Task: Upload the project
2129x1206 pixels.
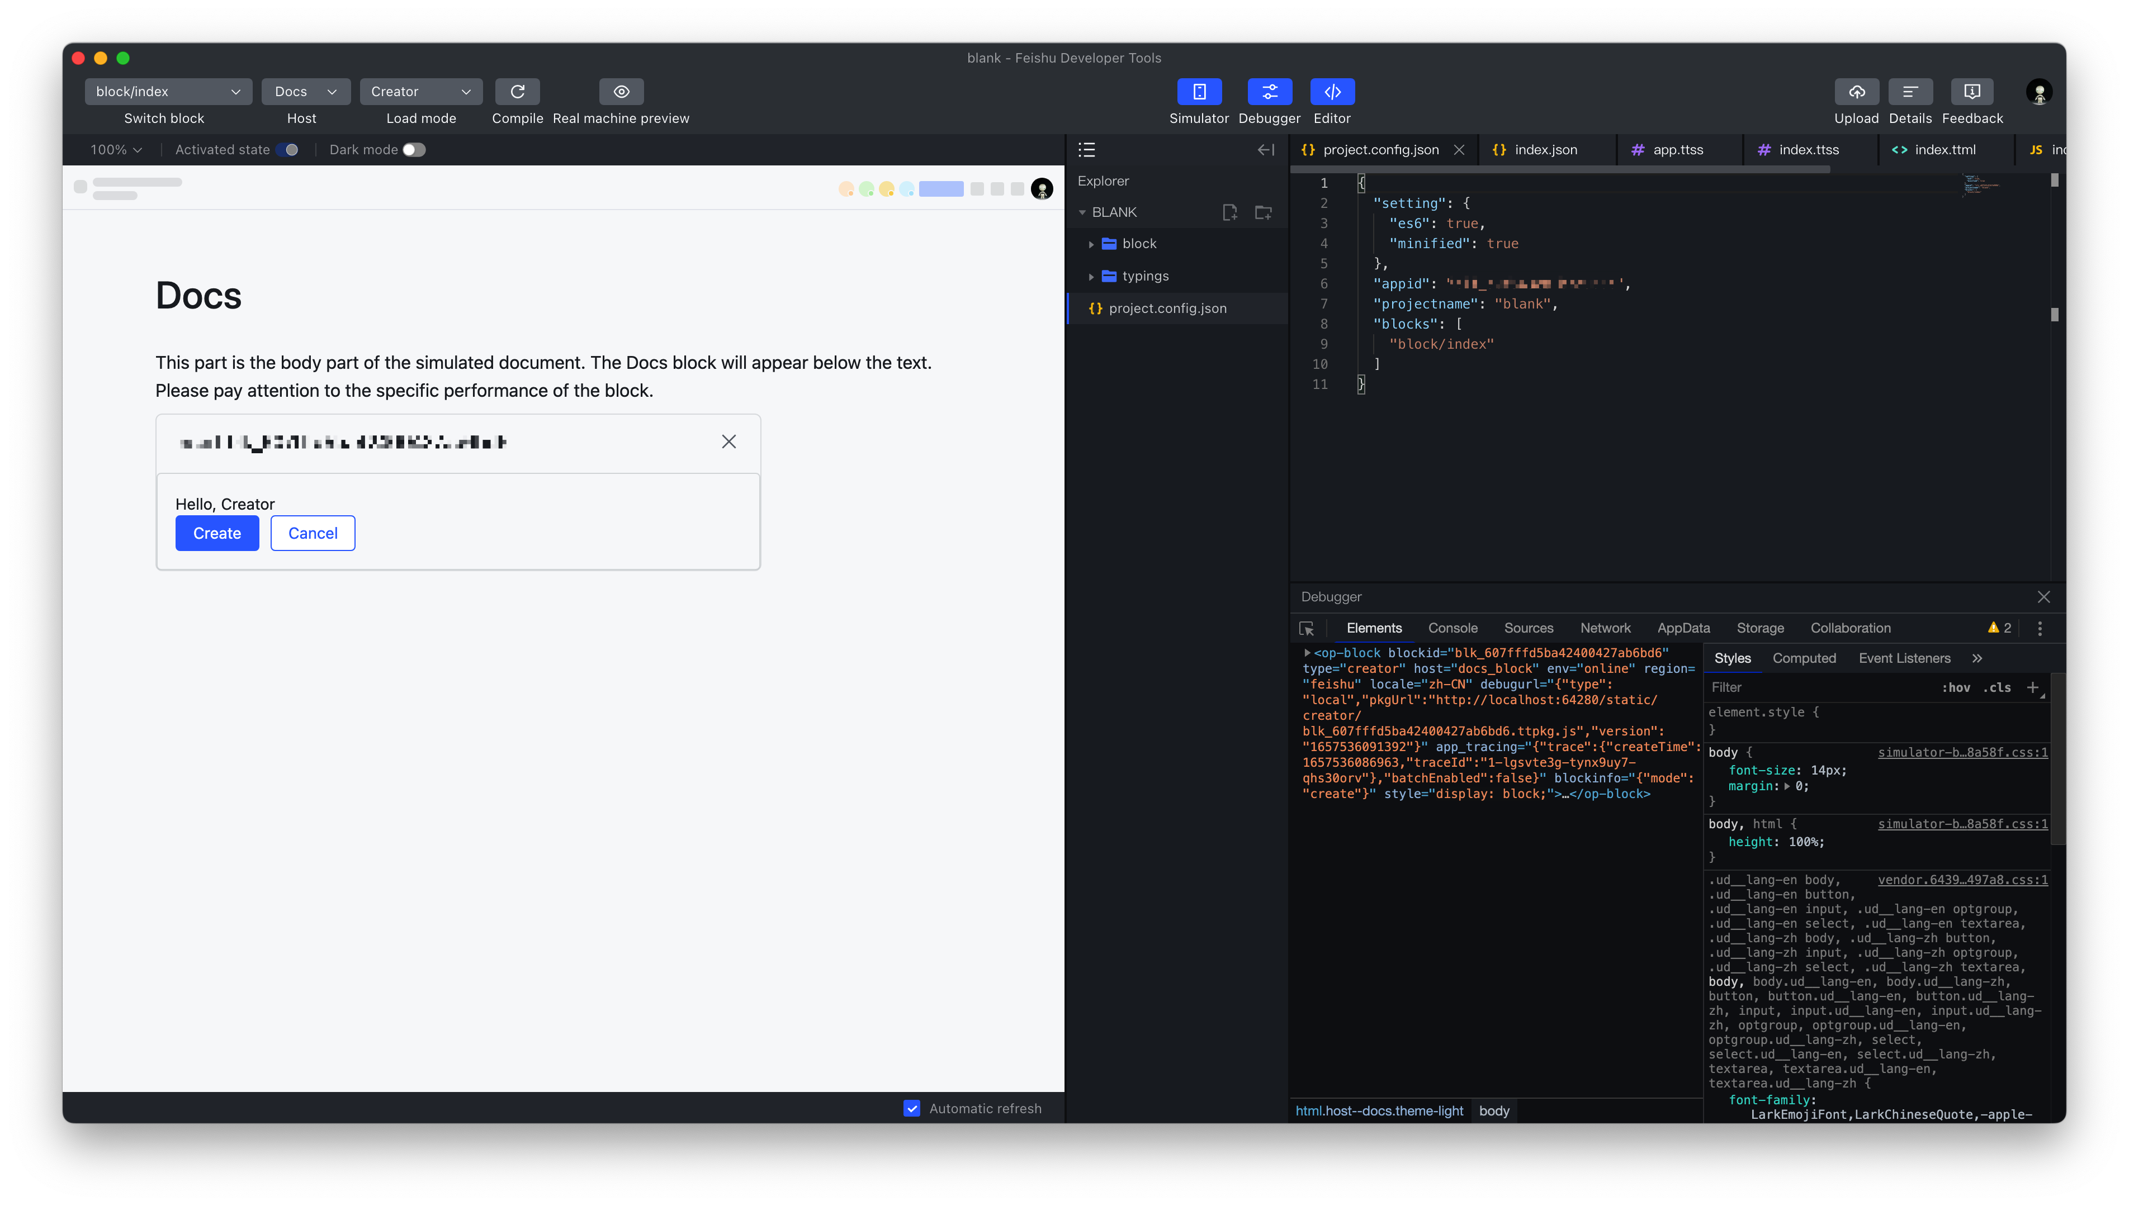Action: click(x=1857, y=92)
